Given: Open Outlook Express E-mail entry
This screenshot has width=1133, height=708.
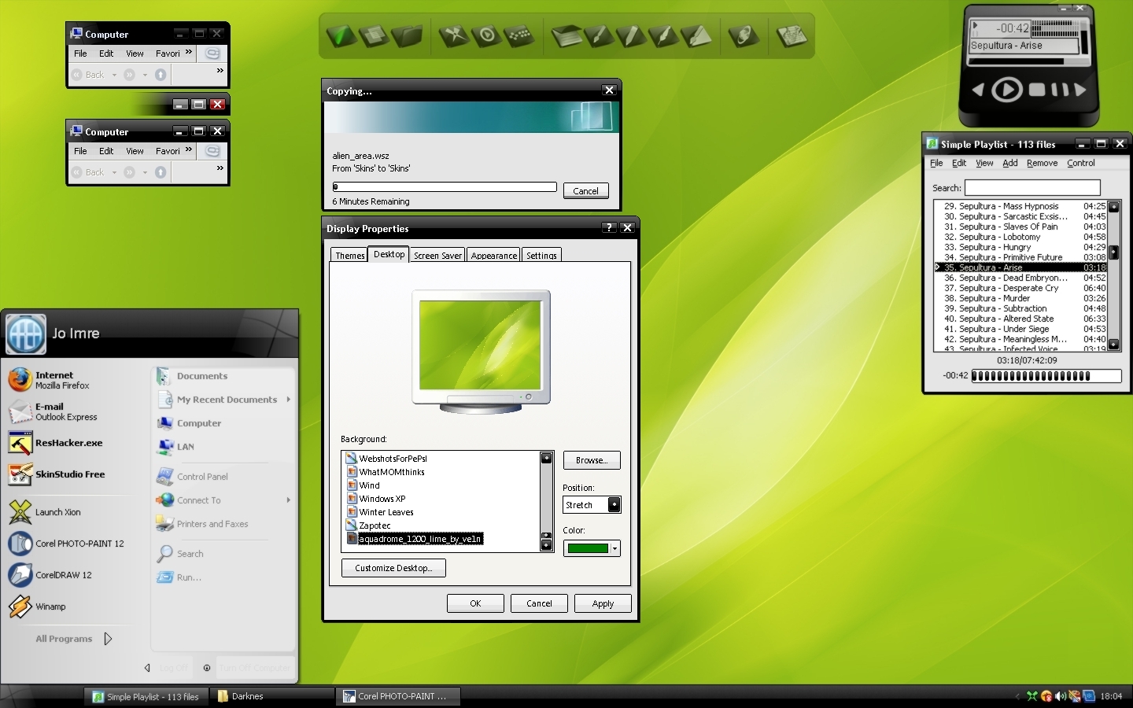Looking at the screenshot, I should (63, 411).
